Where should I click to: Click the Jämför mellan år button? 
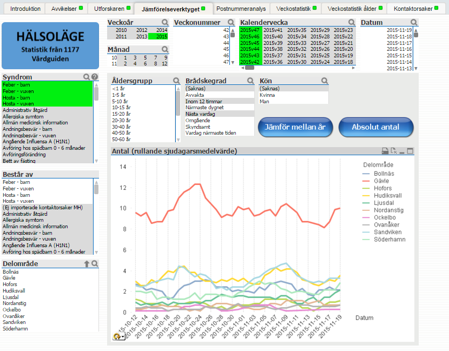[x=295, y=127]
